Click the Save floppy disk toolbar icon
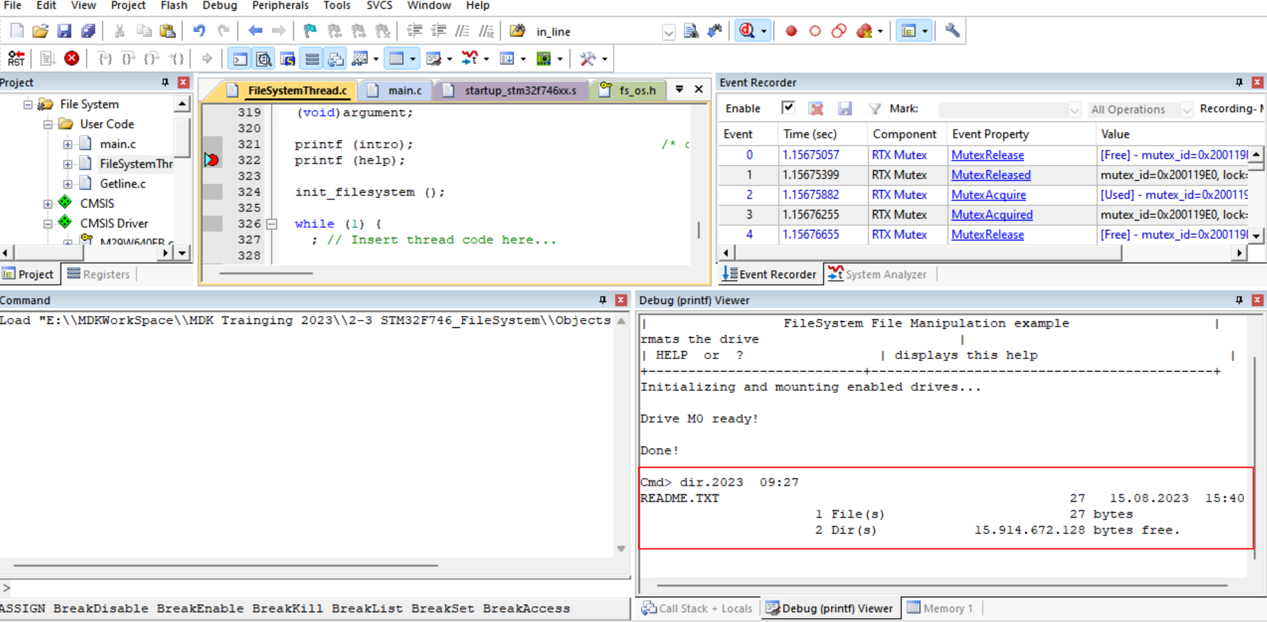The width and height of the screenshot is (1267, 622). [x=64, y=31]
